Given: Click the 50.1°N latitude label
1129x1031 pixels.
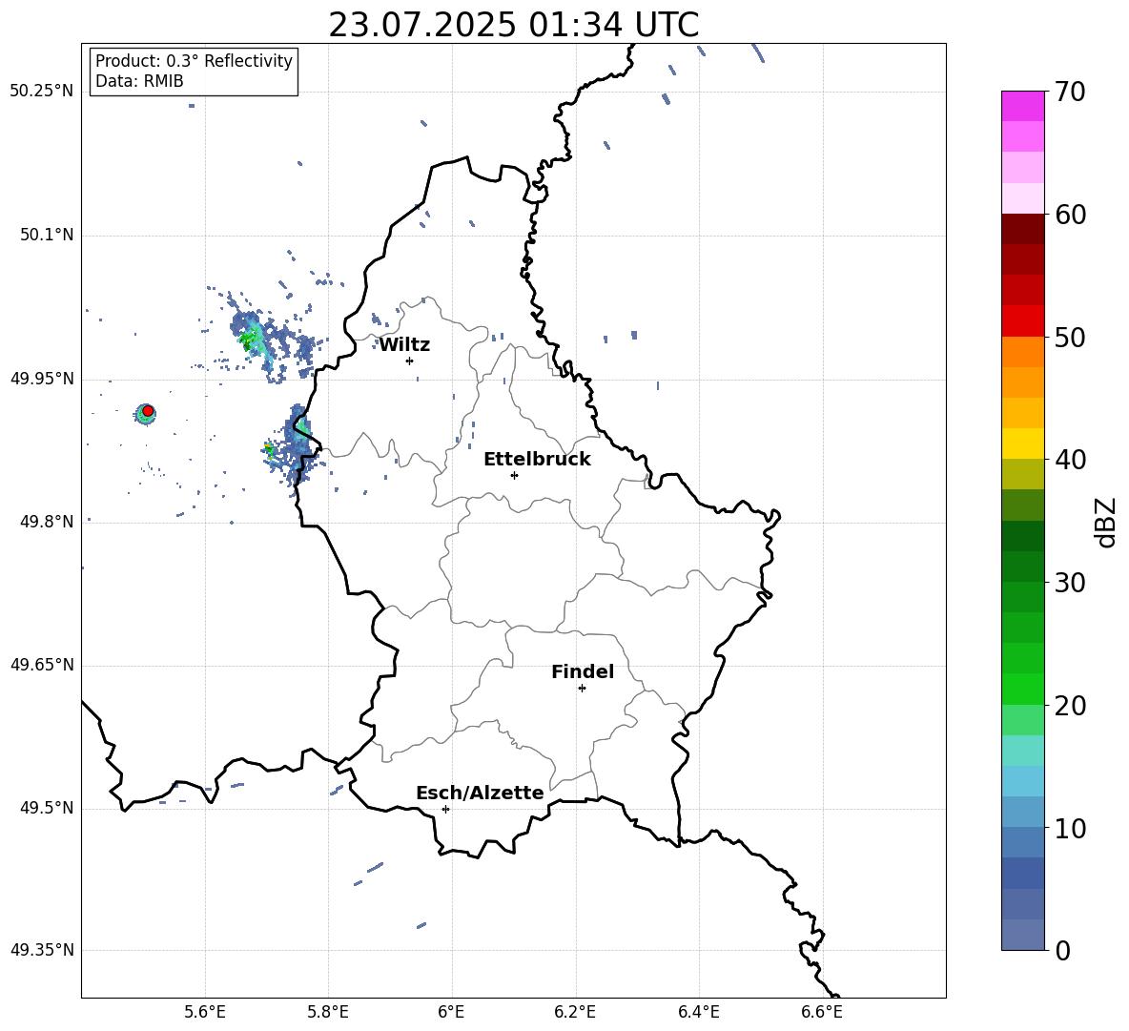Looking at the screenshot, I should click(x=46, y=235).
